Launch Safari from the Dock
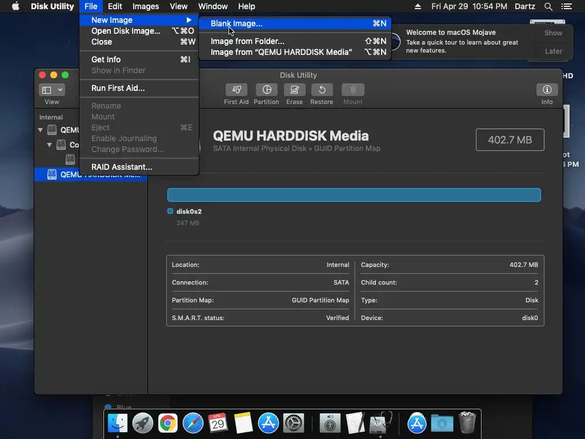The width and height of the screenshot is (585, 439). click(193, 424)
